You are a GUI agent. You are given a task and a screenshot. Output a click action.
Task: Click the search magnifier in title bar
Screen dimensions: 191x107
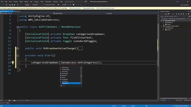click(86, 1)
